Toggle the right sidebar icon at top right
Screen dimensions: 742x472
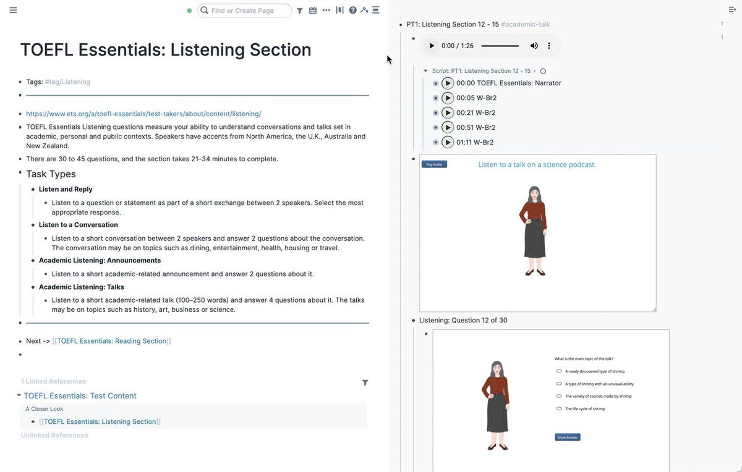coord(732,11)
